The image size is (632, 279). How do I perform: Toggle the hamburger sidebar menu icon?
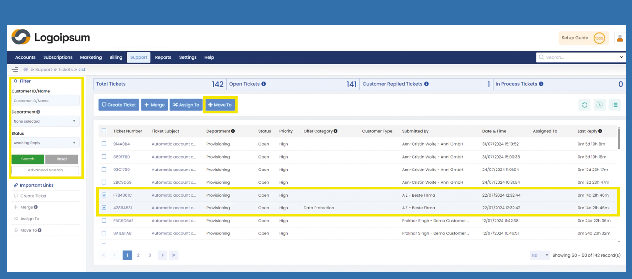[15, 70]
